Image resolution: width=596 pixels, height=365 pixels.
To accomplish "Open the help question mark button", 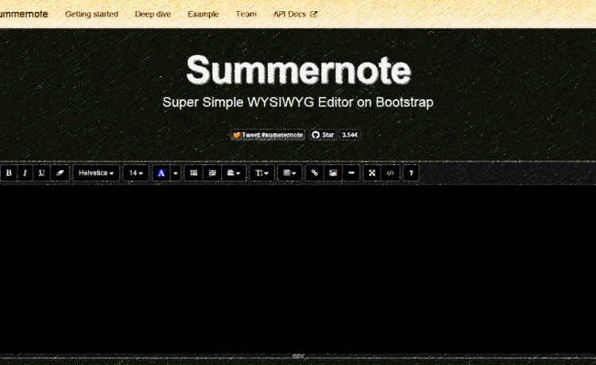I will (x=411, y=173).
